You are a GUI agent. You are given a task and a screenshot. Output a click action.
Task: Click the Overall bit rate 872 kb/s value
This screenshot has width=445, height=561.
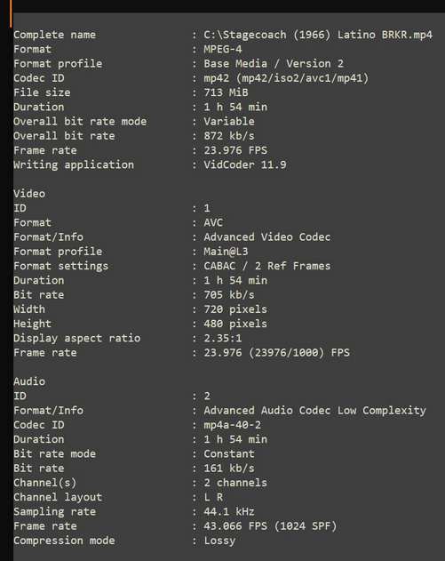pos(229,136)
